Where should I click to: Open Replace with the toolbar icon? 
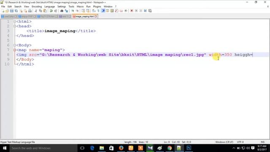click(x=66, y=11)
